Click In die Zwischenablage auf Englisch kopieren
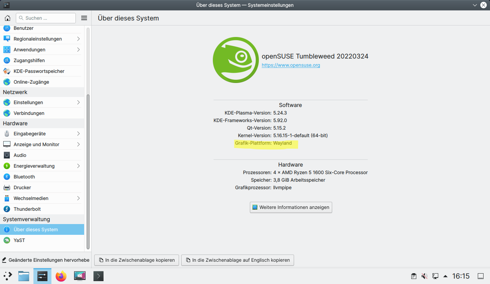This screenshot has width=490, height=284. [238, 260]
